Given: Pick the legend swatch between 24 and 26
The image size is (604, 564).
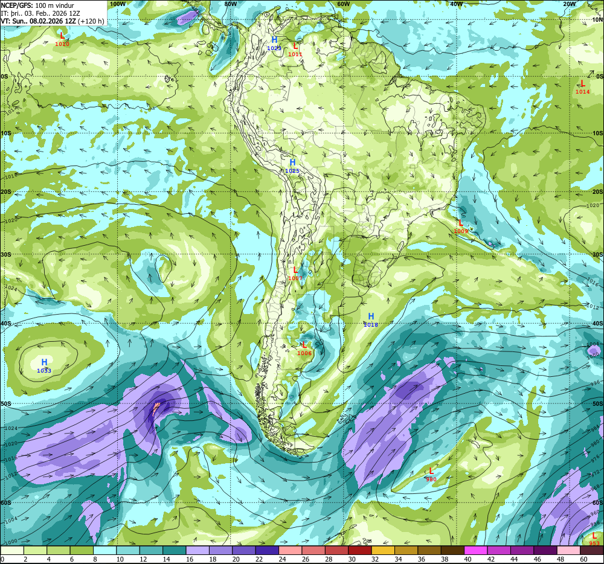Looking at the screenshot, I should (291, 550).
